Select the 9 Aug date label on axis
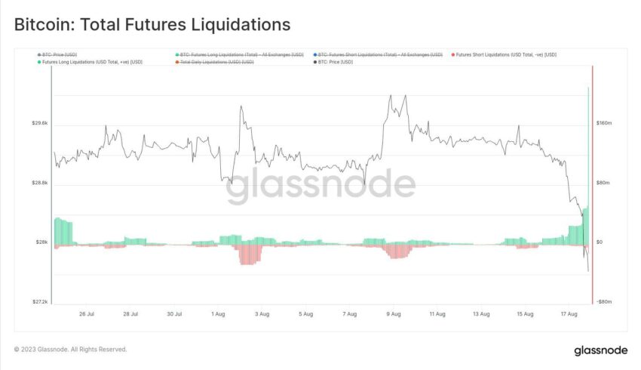The image size is (641, 370). [393, 314]
